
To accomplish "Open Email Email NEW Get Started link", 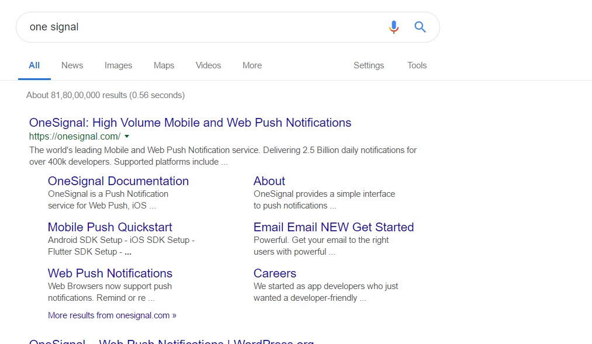I will click(333, 227).
